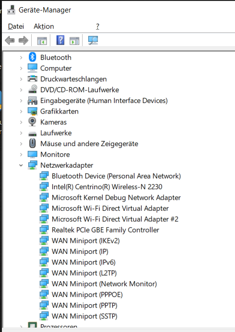Expand the Laufwerke category
Screen dimensions: 235x332
click(x=21, y=133)
